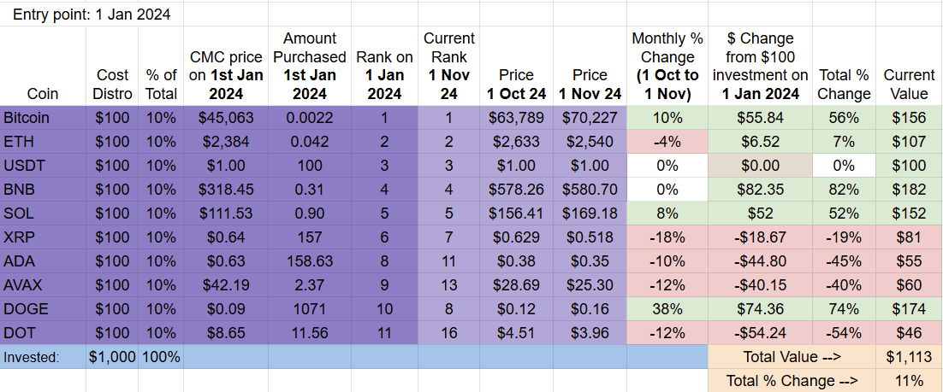Select DOGE's 38% monthly change cell
Image resolution: width=943 pixels, height=392 pixels.
(667, 309)
